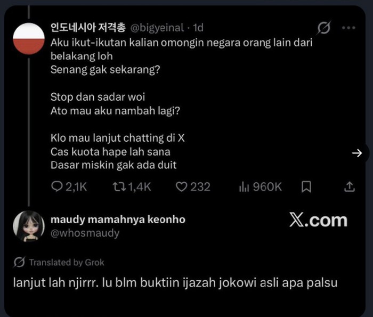Click the Grok icon next to Translated

[x=19, y=262]
